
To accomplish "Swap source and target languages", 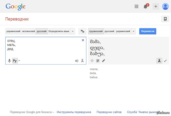I will [x=82, y=31].
